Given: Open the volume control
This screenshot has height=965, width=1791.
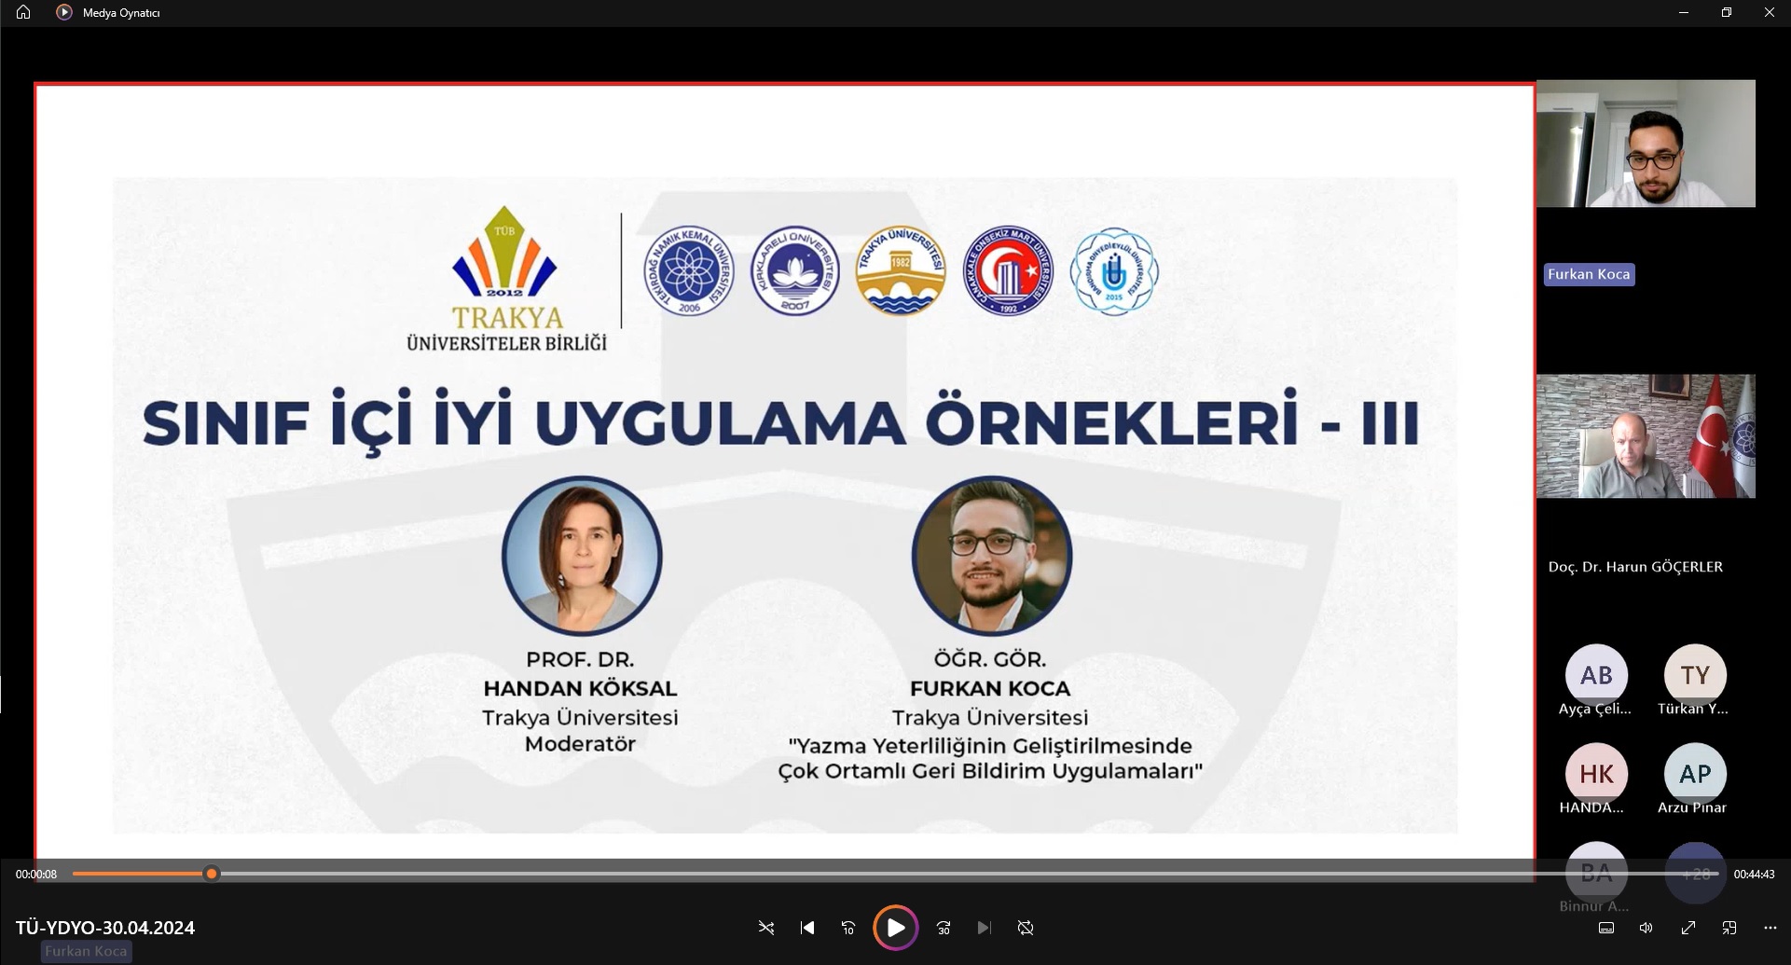Looking at the screenshot, I should 1646,928.
